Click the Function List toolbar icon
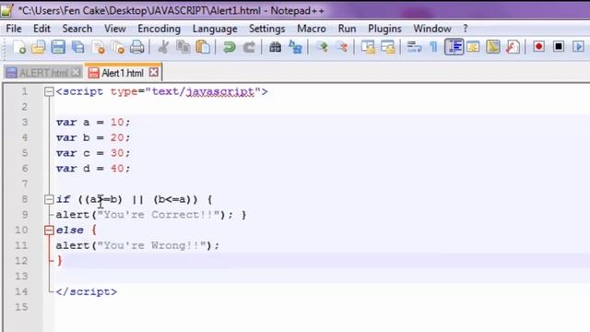Screen dimensions: 590x332 [513, 47]
